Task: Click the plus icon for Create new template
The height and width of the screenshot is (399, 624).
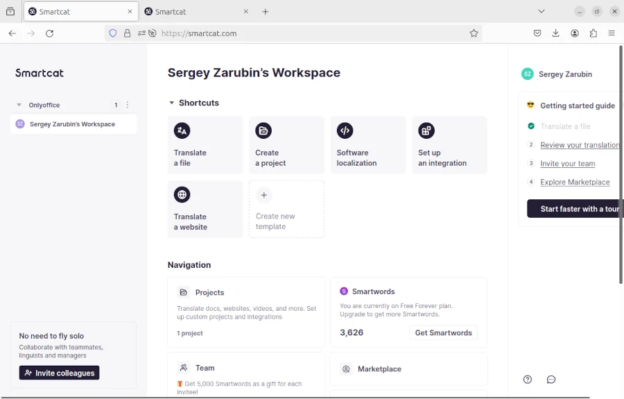Action: point(264,195)
